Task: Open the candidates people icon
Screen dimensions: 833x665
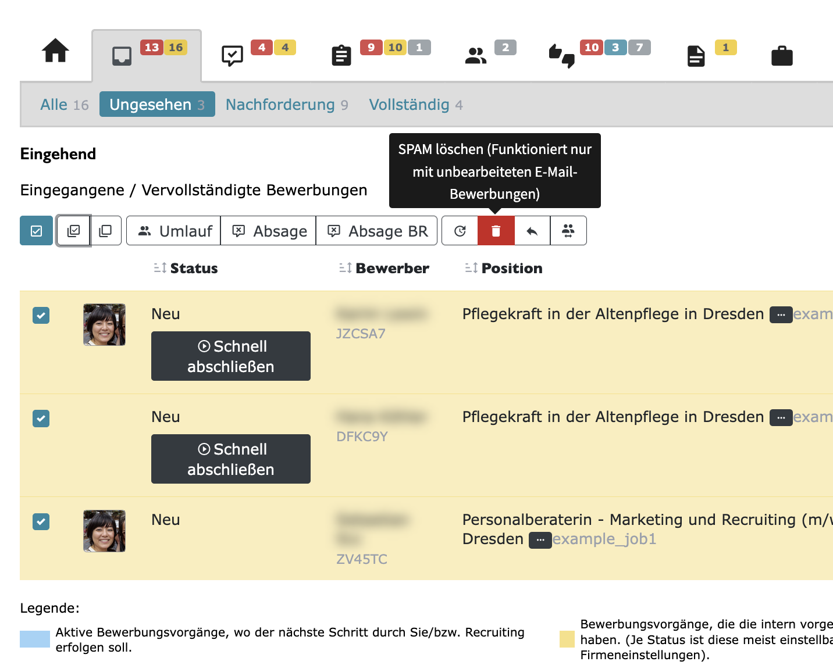Action: tap(476, 55)
